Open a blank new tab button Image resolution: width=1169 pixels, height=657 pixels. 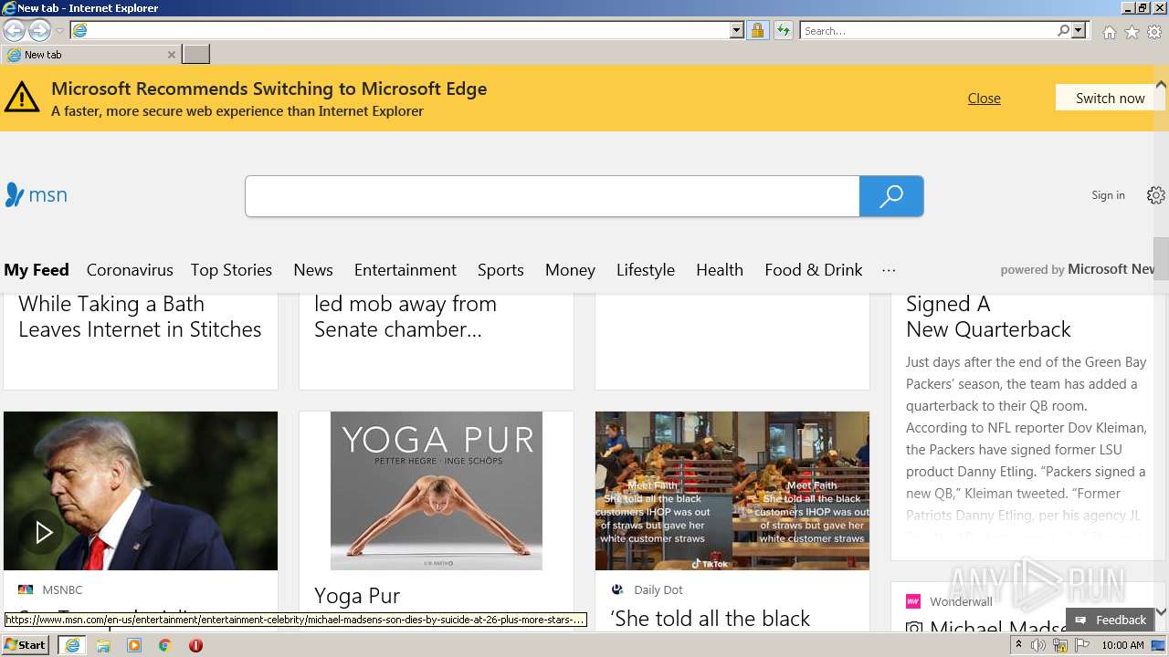(x=195, y=55)
